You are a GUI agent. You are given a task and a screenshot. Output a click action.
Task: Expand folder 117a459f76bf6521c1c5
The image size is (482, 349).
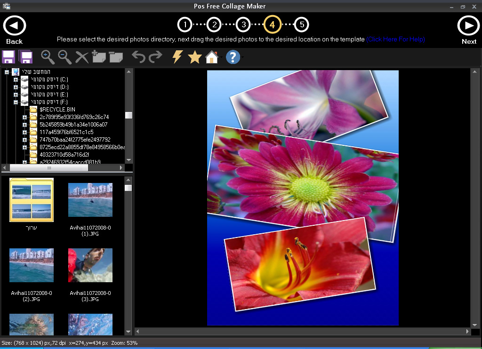coord(25,132)
